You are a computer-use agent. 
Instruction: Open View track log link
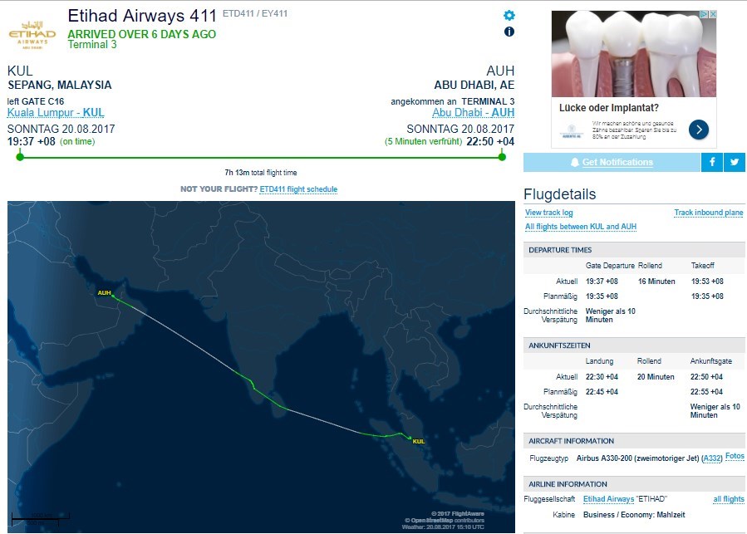(548, 213)
